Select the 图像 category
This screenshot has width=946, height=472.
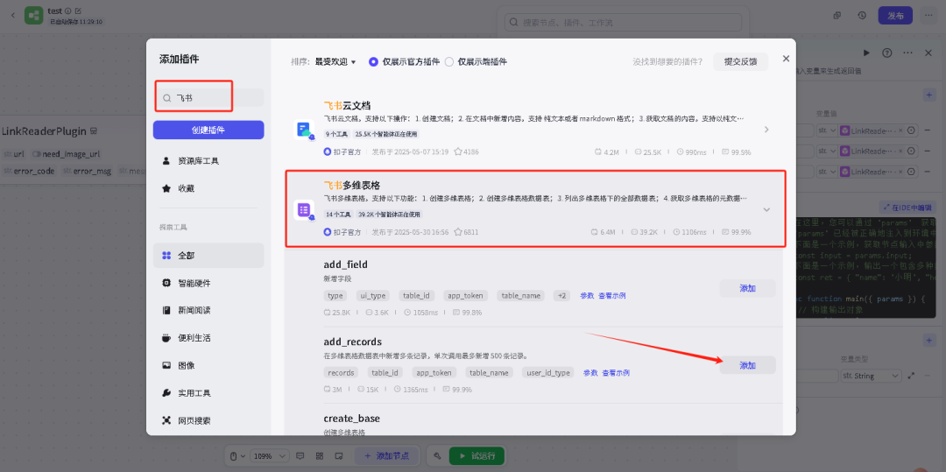click(x=208, y=365)
